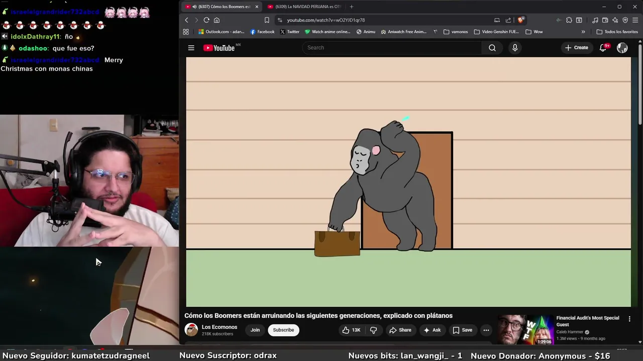Open Los Ecomonos channel avatar

(x=191, y=330)
